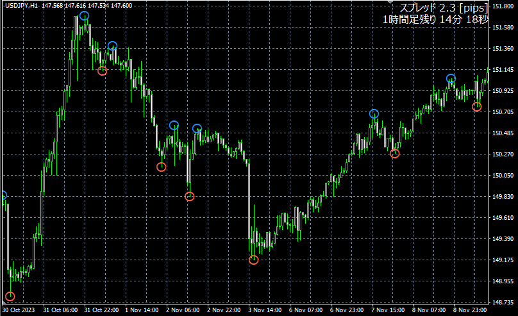Image resolution: width=518 pixels, height=316 pixels.
Task: Click the chart shift triangle marker at top
Action: [390, 2]
